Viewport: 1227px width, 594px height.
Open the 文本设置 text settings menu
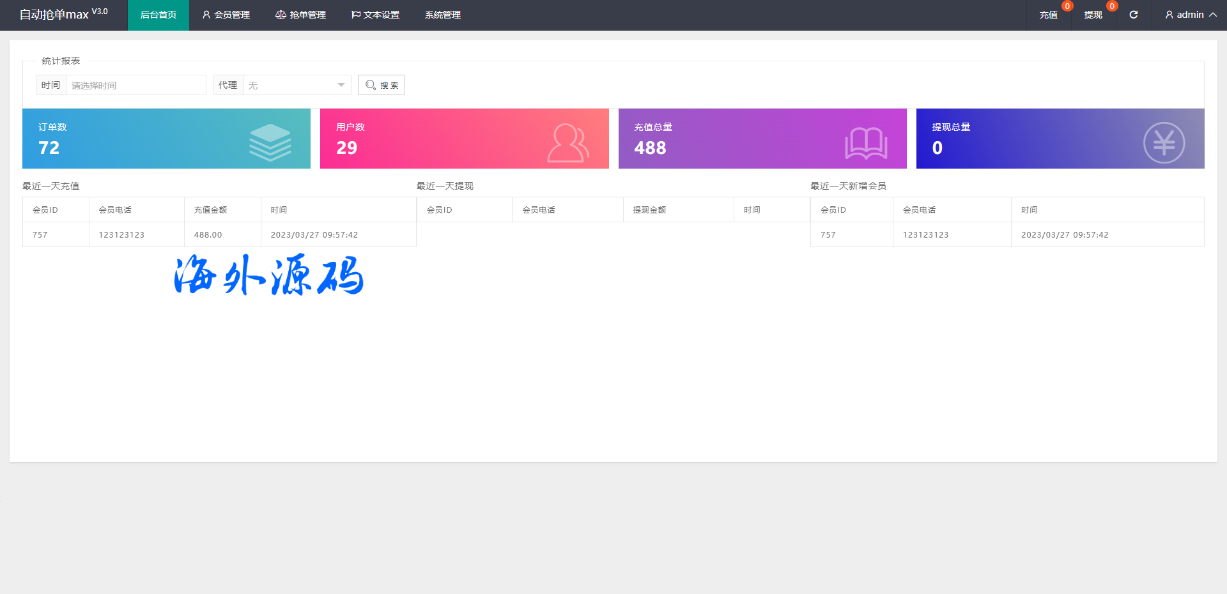pyautogui.click(x=375, y=15)
